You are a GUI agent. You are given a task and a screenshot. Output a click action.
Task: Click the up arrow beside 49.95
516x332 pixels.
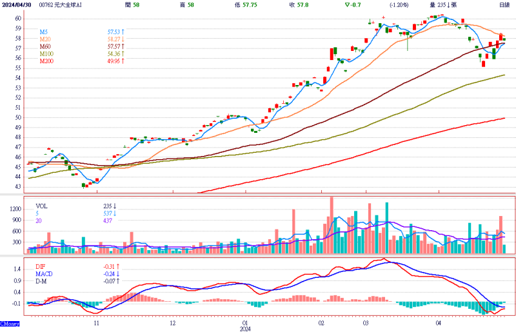pyautogui.click(x=123, y=61)
